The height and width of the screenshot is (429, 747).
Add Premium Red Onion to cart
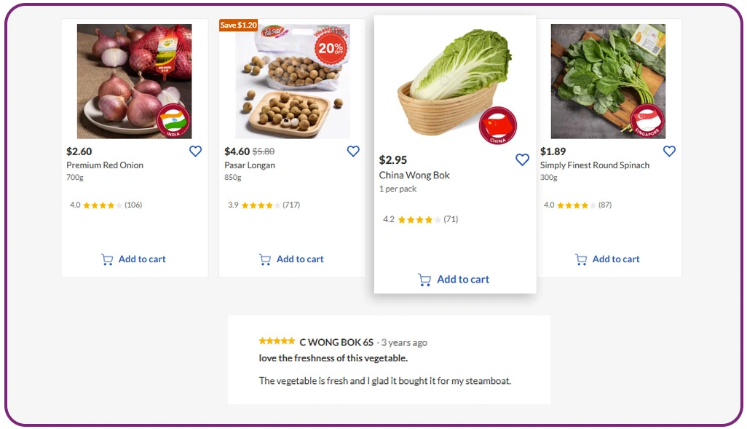(x=134, y=259)
